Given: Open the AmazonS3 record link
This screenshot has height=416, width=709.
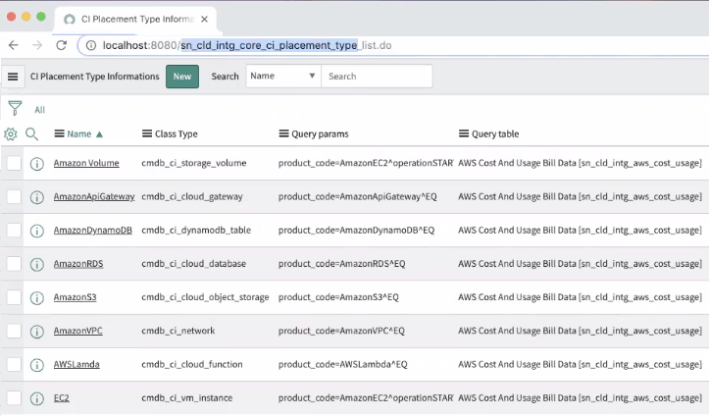Looking at the screenshot, I should coord(76,297).
